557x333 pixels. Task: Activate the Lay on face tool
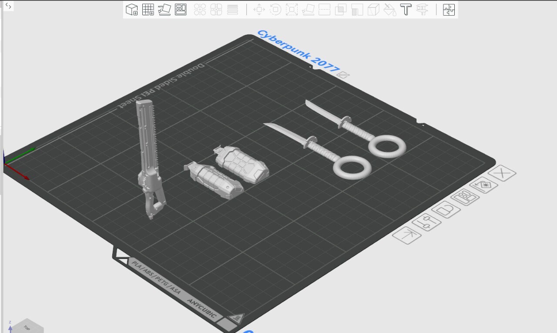coord(308,10)
